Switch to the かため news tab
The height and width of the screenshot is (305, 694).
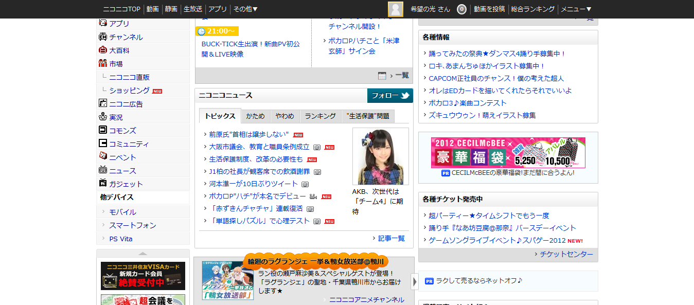[256, 116]
